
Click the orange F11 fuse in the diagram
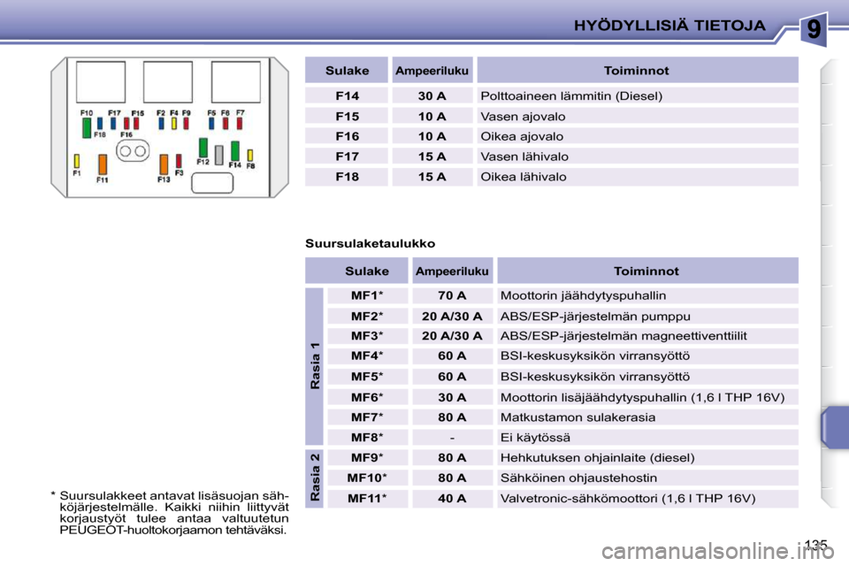click(103, 164)
